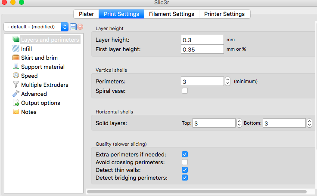Open Skirt and brim settings icon
The height and width of the screenshot is (196, 317).
(x=16, y=58)
